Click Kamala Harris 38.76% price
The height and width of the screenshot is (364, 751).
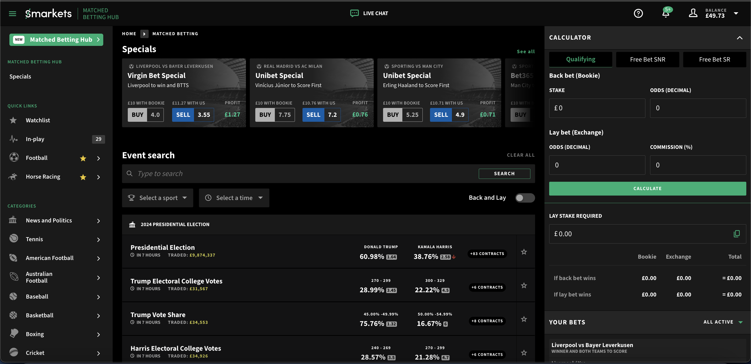click(434, 257)
